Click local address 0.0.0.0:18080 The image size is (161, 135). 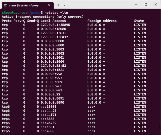click(x=53, y=29)
